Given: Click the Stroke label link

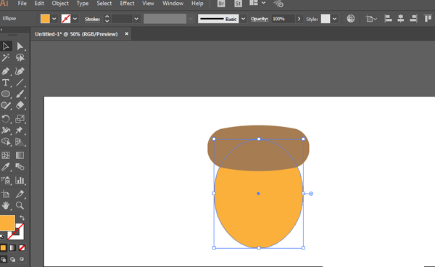Looking at the screenshot, I should click(x=92, y=19).
